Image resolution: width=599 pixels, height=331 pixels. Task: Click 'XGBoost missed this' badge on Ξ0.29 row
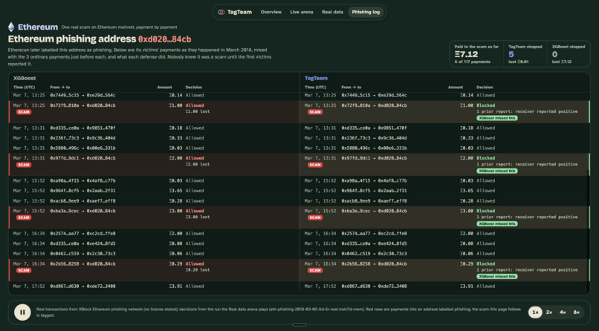pyautogui.click(x=497, y=277)
